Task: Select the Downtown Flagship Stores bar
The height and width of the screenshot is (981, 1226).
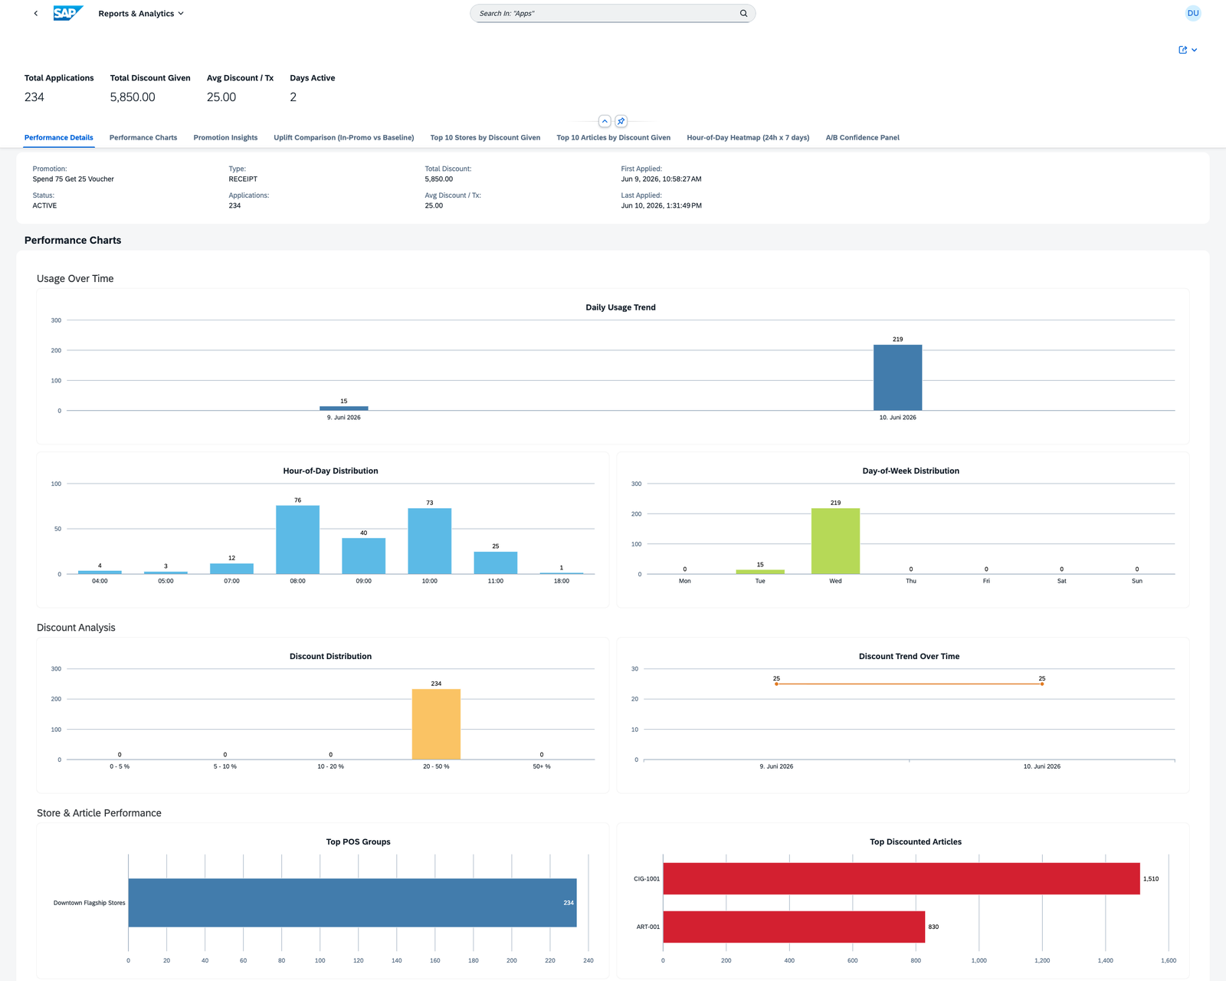Action: [352, 903]
